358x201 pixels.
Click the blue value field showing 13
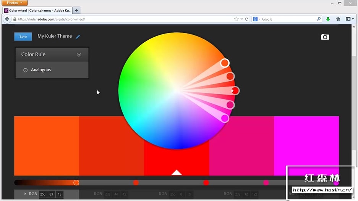click(60, 194)
